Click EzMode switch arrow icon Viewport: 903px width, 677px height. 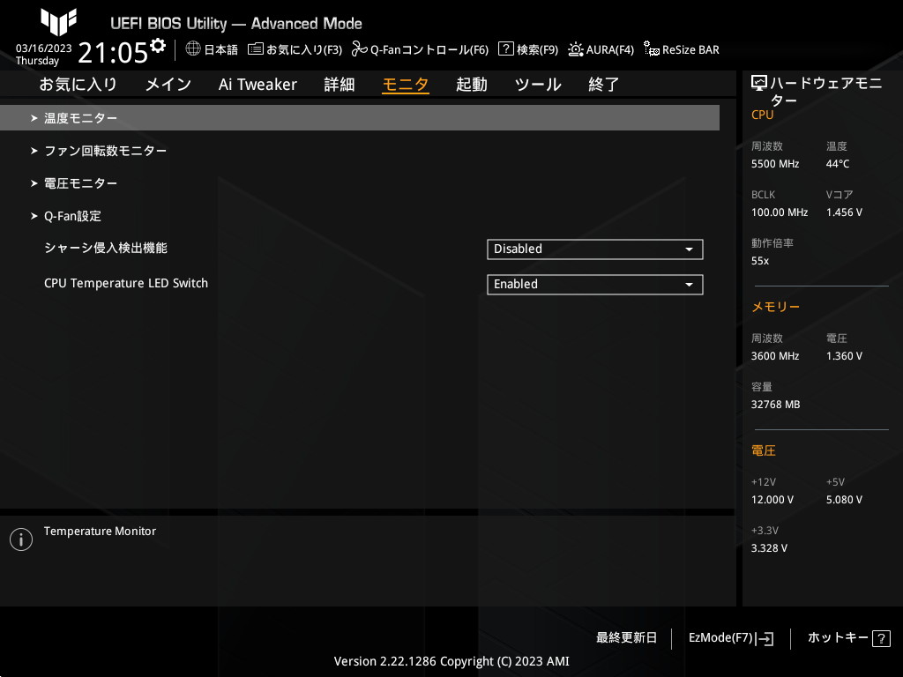coord(765,638)
